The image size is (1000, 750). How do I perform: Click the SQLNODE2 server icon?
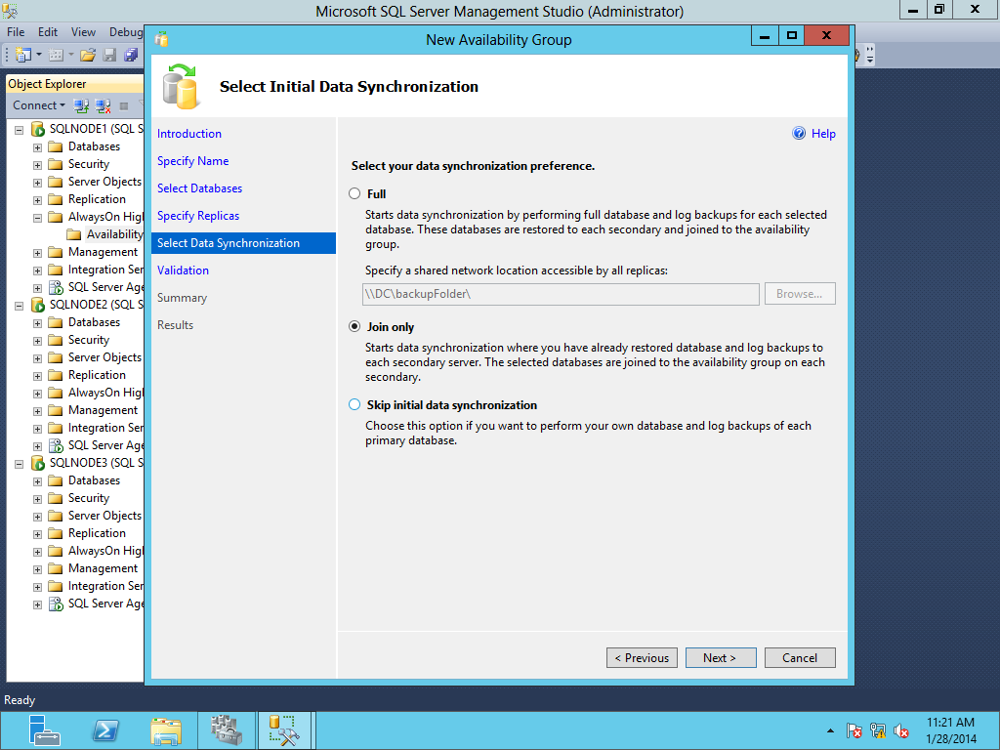pyautogui.click(x=38, y=305)
